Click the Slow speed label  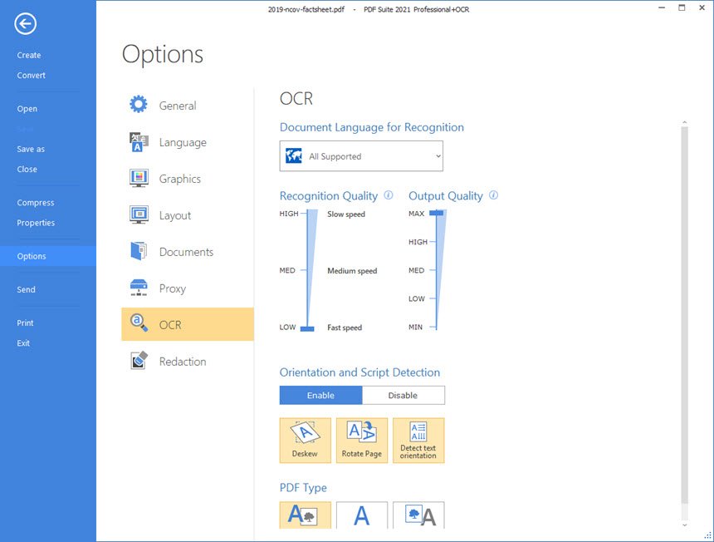[346, 214]
